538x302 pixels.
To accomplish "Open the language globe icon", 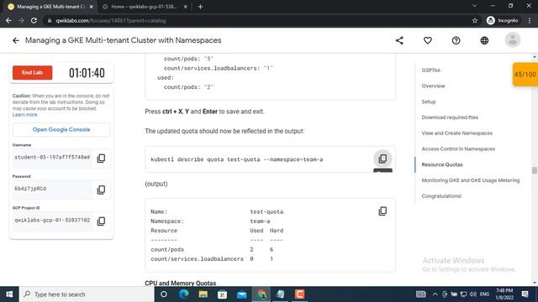I will [x=484, y=40].
